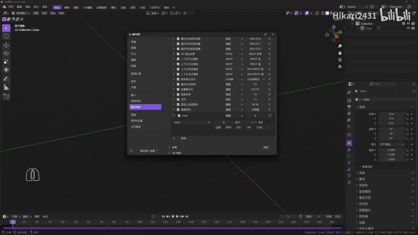Viewport: 418px width, 235px height.
Task: Open the Scene properties tab
Action: point(349,120)
